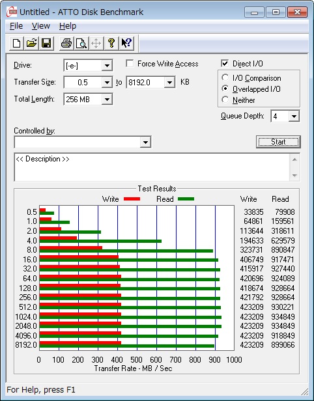
Task: Click Description scrollbar up arrow
Action: 294,159
